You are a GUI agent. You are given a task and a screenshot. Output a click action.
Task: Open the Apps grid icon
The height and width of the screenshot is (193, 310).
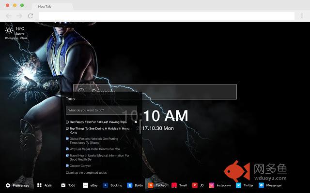click(39, 185)
